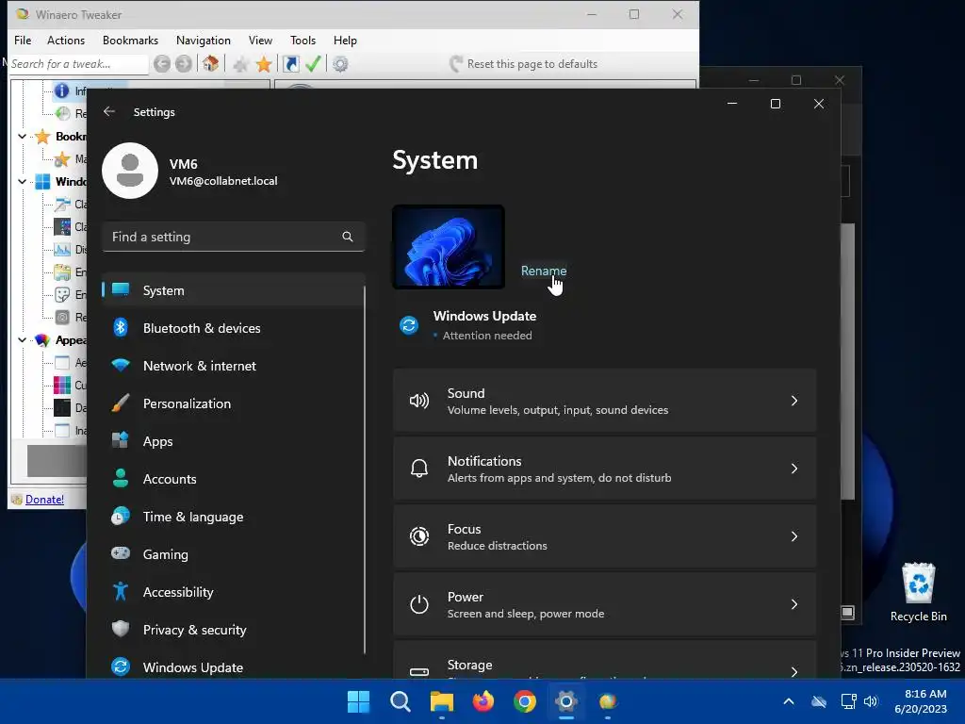Open the Windows Start button
The image size is (965, 724).
pos(358,701)
